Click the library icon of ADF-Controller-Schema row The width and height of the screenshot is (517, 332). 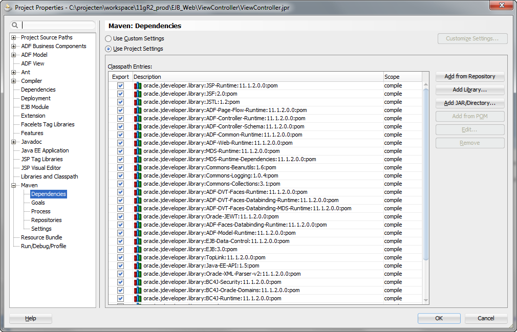[138, 126]
